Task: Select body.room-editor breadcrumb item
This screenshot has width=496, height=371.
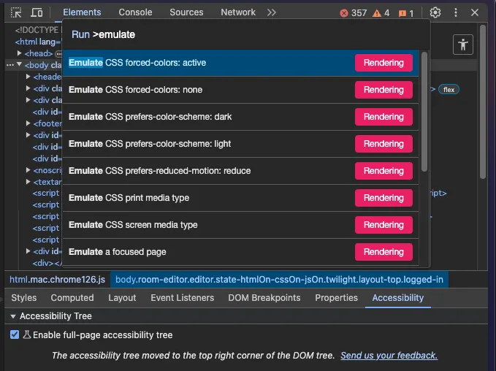Action: (x=279, y=280)
